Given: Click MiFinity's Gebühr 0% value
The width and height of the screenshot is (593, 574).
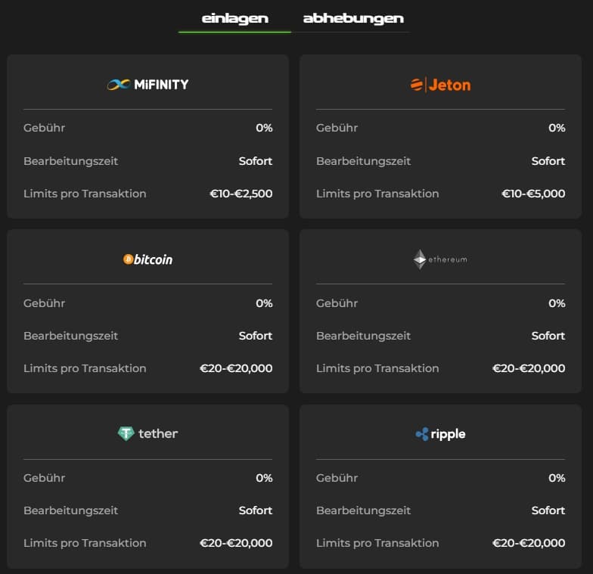Looking at the screenshot, I should (x=264, y=128).
